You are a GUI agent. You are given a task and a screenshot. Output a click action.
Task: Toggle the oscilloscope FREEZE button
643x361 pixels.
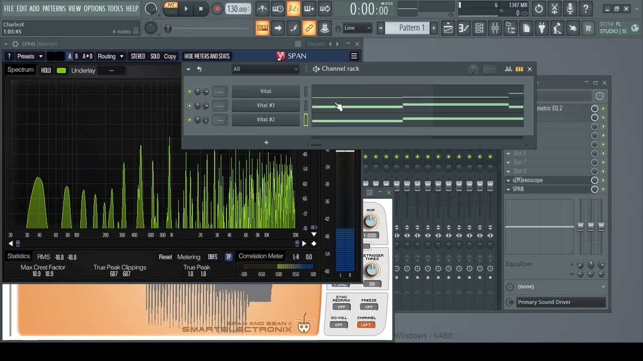(x=369, y=307)
